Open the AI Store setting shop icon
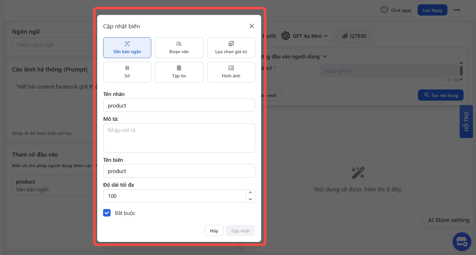The image size is (476, 255). (x=462, y=241)
